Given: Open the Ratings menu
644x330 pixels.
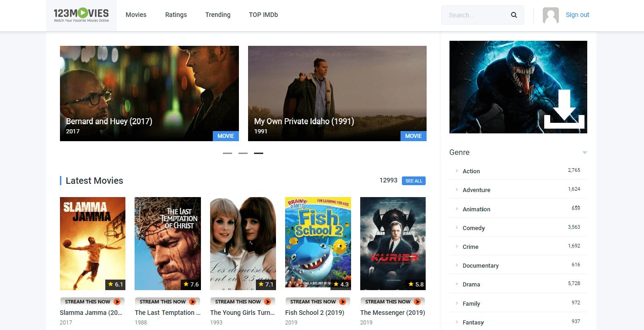Looking at the screenshot, I should click(x=176, y=15).
